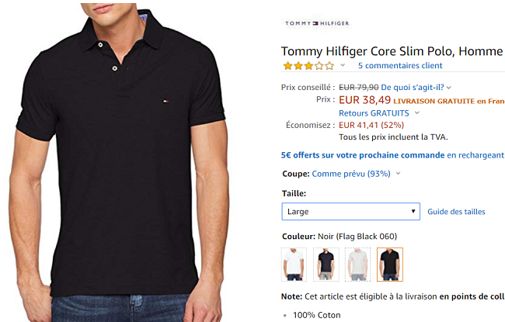505x322 pixels.
Task: Click the small flag logo on the polo
Action: (165, 100)
